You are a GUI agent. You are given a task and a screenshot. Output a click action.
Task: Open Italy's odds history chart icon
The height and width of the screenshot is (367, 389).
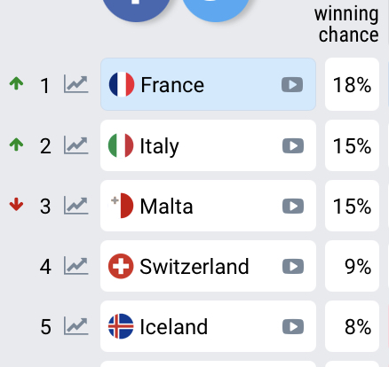[76, 145]
